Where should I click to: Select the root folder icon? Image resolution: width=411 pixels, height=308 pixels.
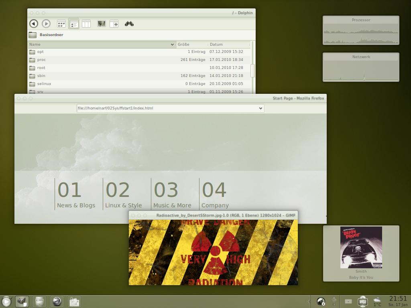coord(32,68)
